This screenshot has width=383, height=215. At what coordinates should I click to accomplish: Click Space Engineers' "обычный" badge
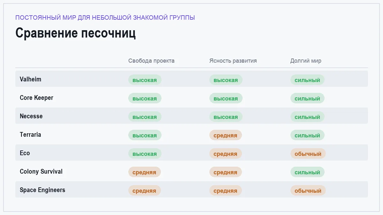[308, 191]
